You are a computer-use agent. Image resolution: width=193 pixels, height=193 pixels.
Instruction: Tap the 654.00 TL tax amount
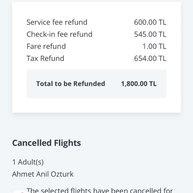(x=150, y=58)
